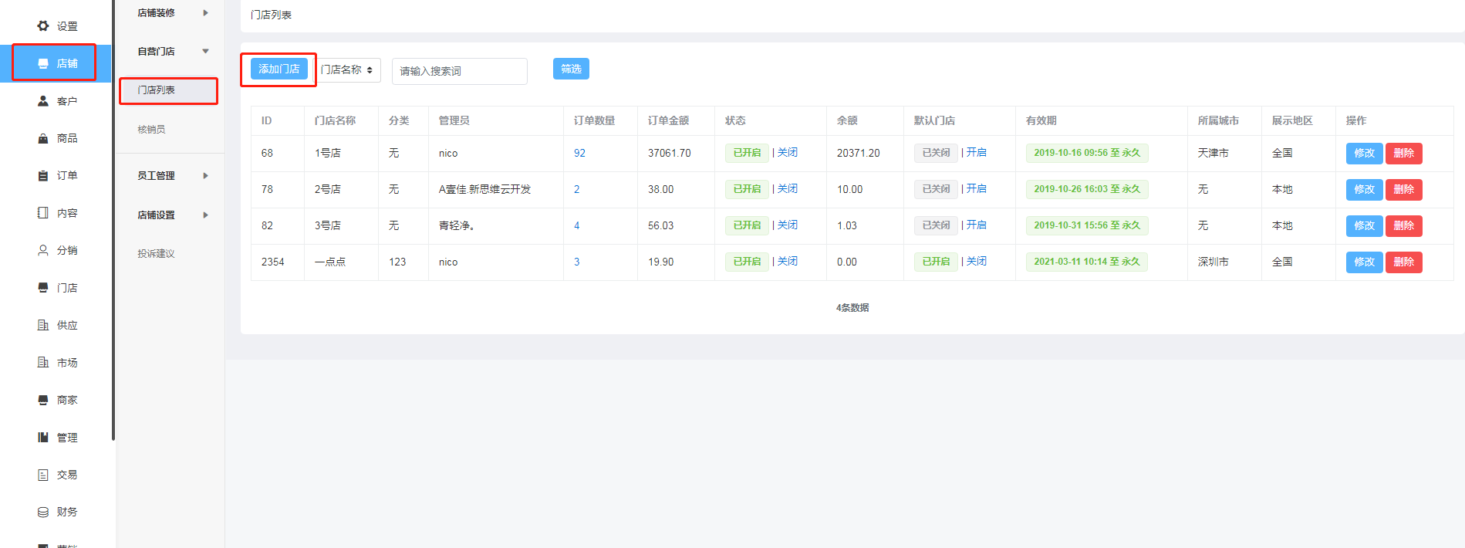This screenshot has width=1465, height=548.
Task: Open 核销员 in the submenu
Action: point(151,129)
